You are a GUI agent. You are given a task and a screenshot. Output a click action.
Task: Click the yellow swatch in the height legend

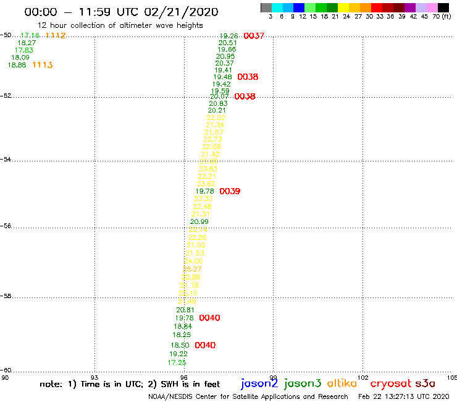(x=343, y=7)
